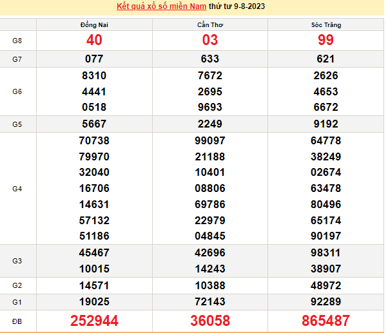Click G3 result 42696 under Cần Thơ
The image size is (388, 333).
[x=210, y=252]
